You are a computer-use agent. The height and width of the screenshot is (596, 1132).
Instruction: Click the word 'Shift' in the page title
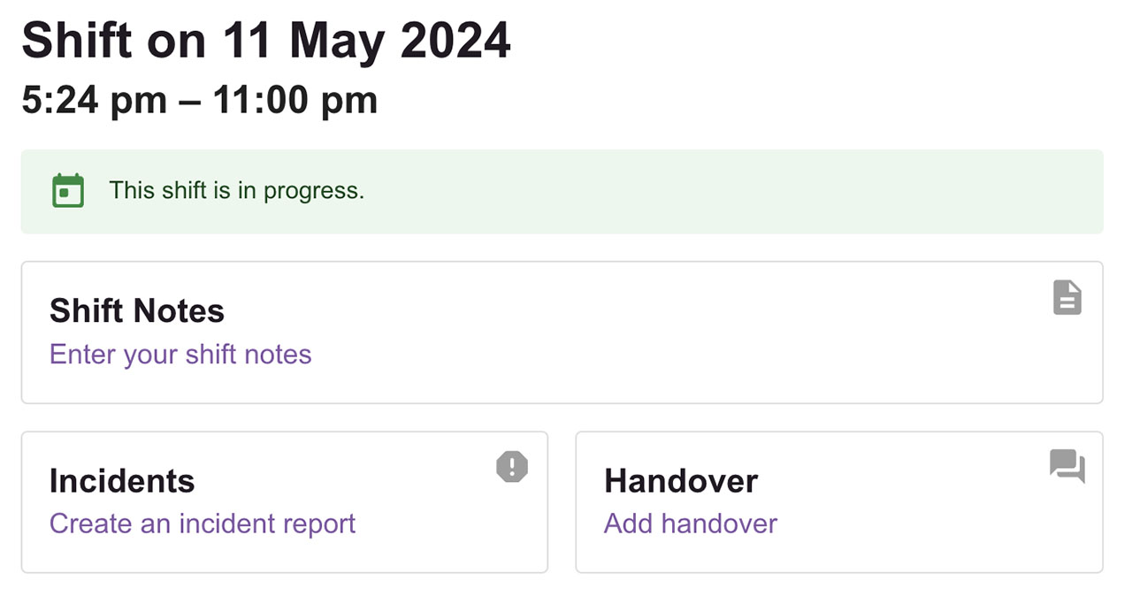(x=70, y=41)
